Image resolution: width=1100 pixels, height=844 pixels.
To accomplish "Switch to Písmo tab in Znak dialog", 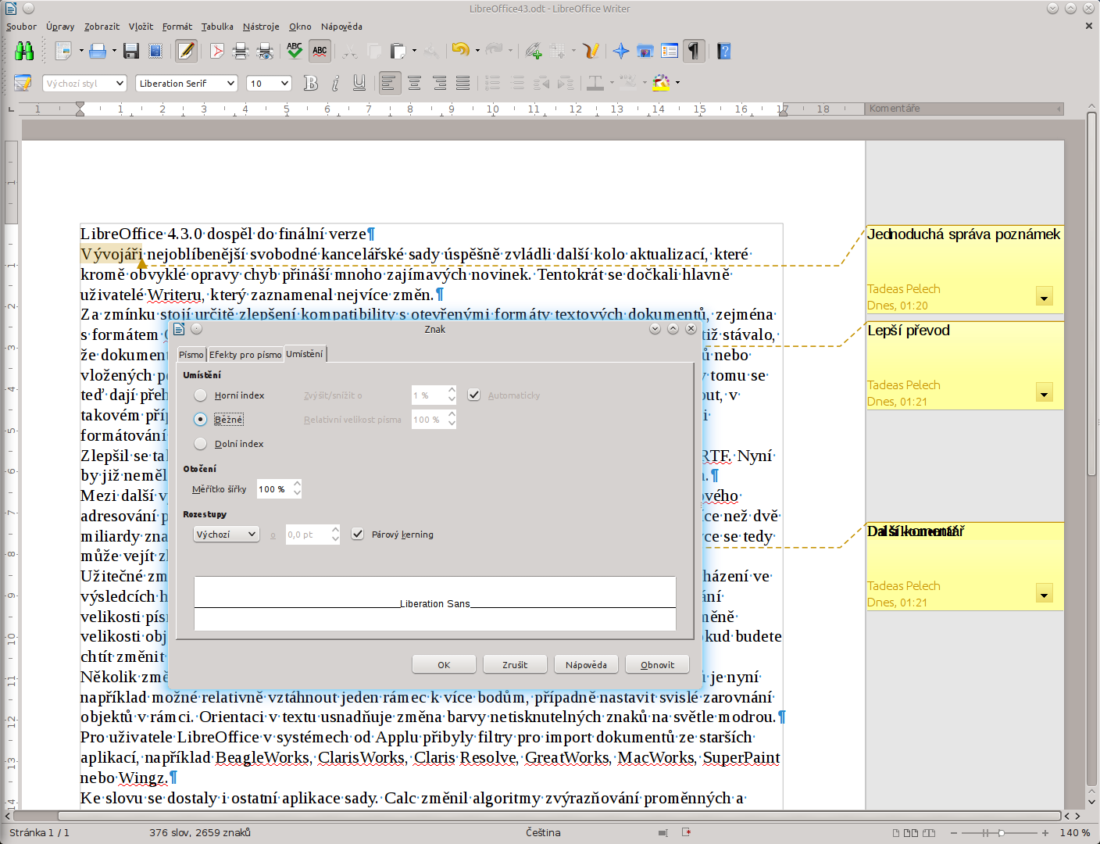I will 191,355.
